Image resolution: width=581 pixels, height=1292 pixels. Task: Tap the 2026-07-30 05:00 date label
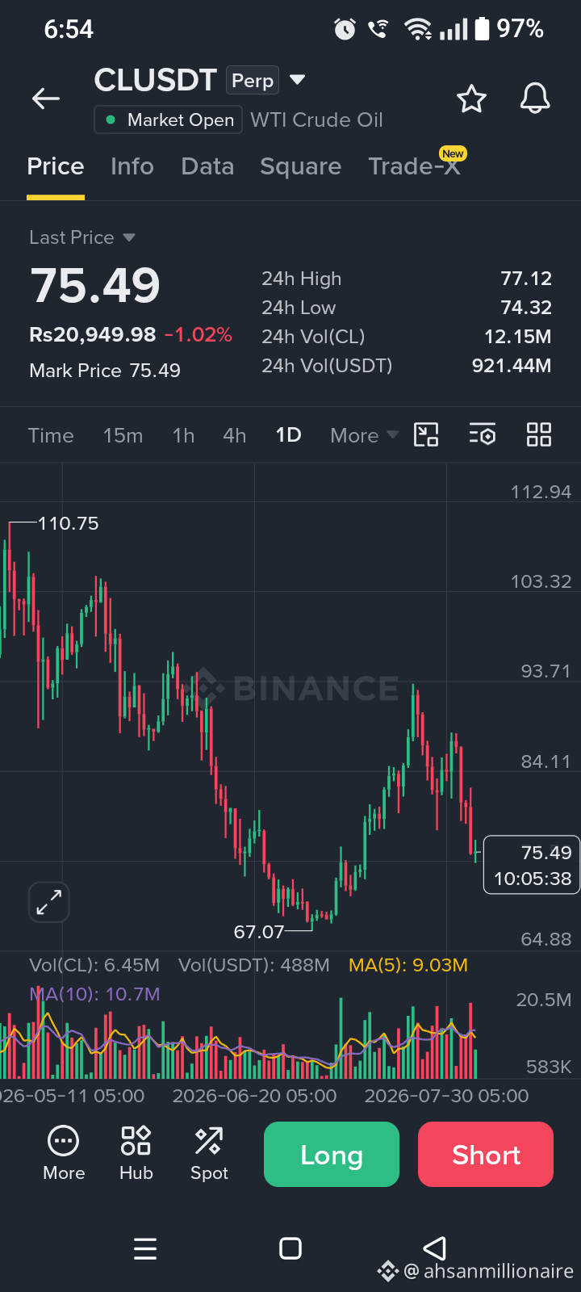pyautogui.click(x=446, y=1096)
